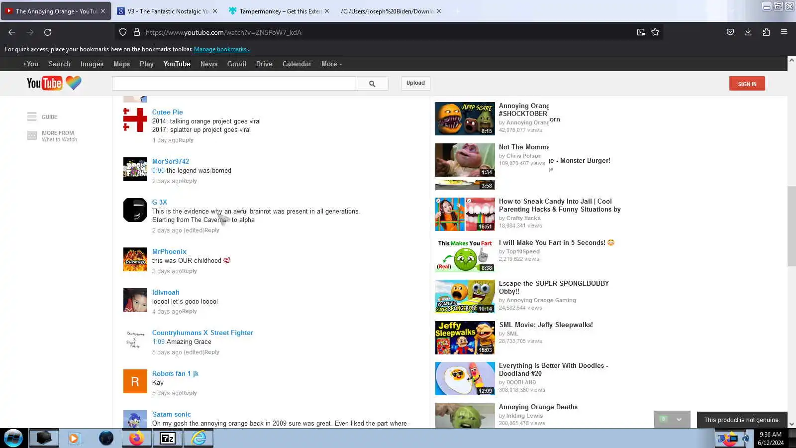Image resolution: width=796 pixels, height=448 pixels.
Task: Open picture-in-picture icon in address bar
Action: coord(641,32)
